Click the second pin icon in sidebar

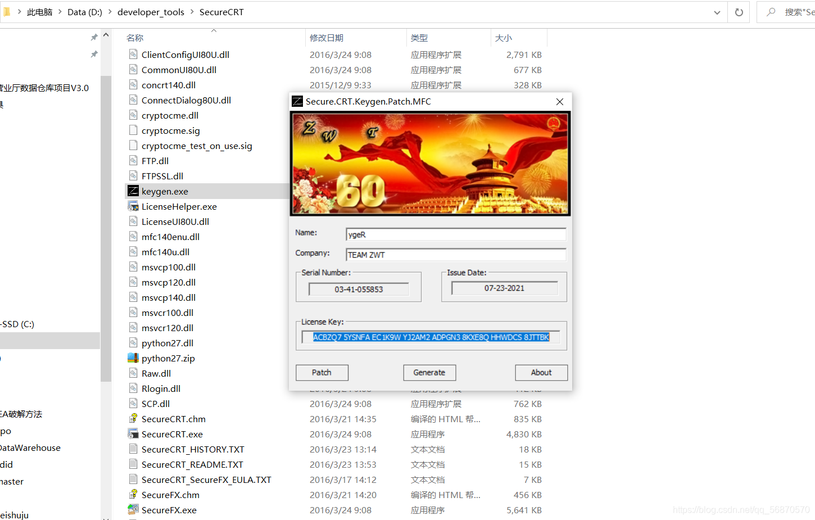coord(94,55)
